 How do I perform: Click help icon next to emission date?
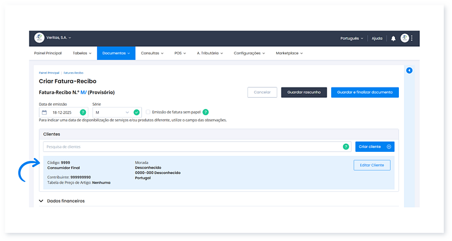83,112
